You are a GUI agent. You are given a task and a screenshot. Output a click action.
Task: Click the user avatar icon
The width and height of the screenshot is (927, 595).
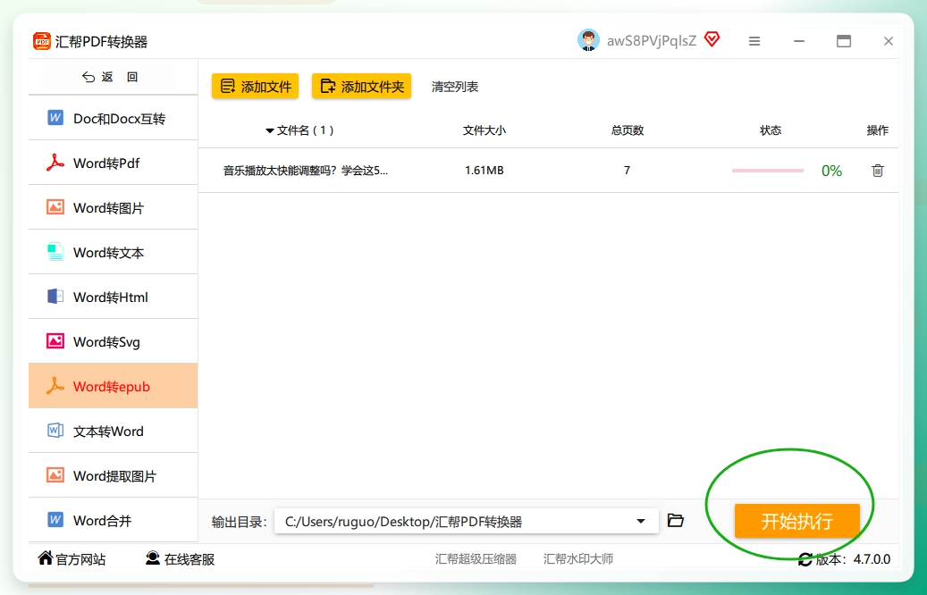tap(588, 40)
